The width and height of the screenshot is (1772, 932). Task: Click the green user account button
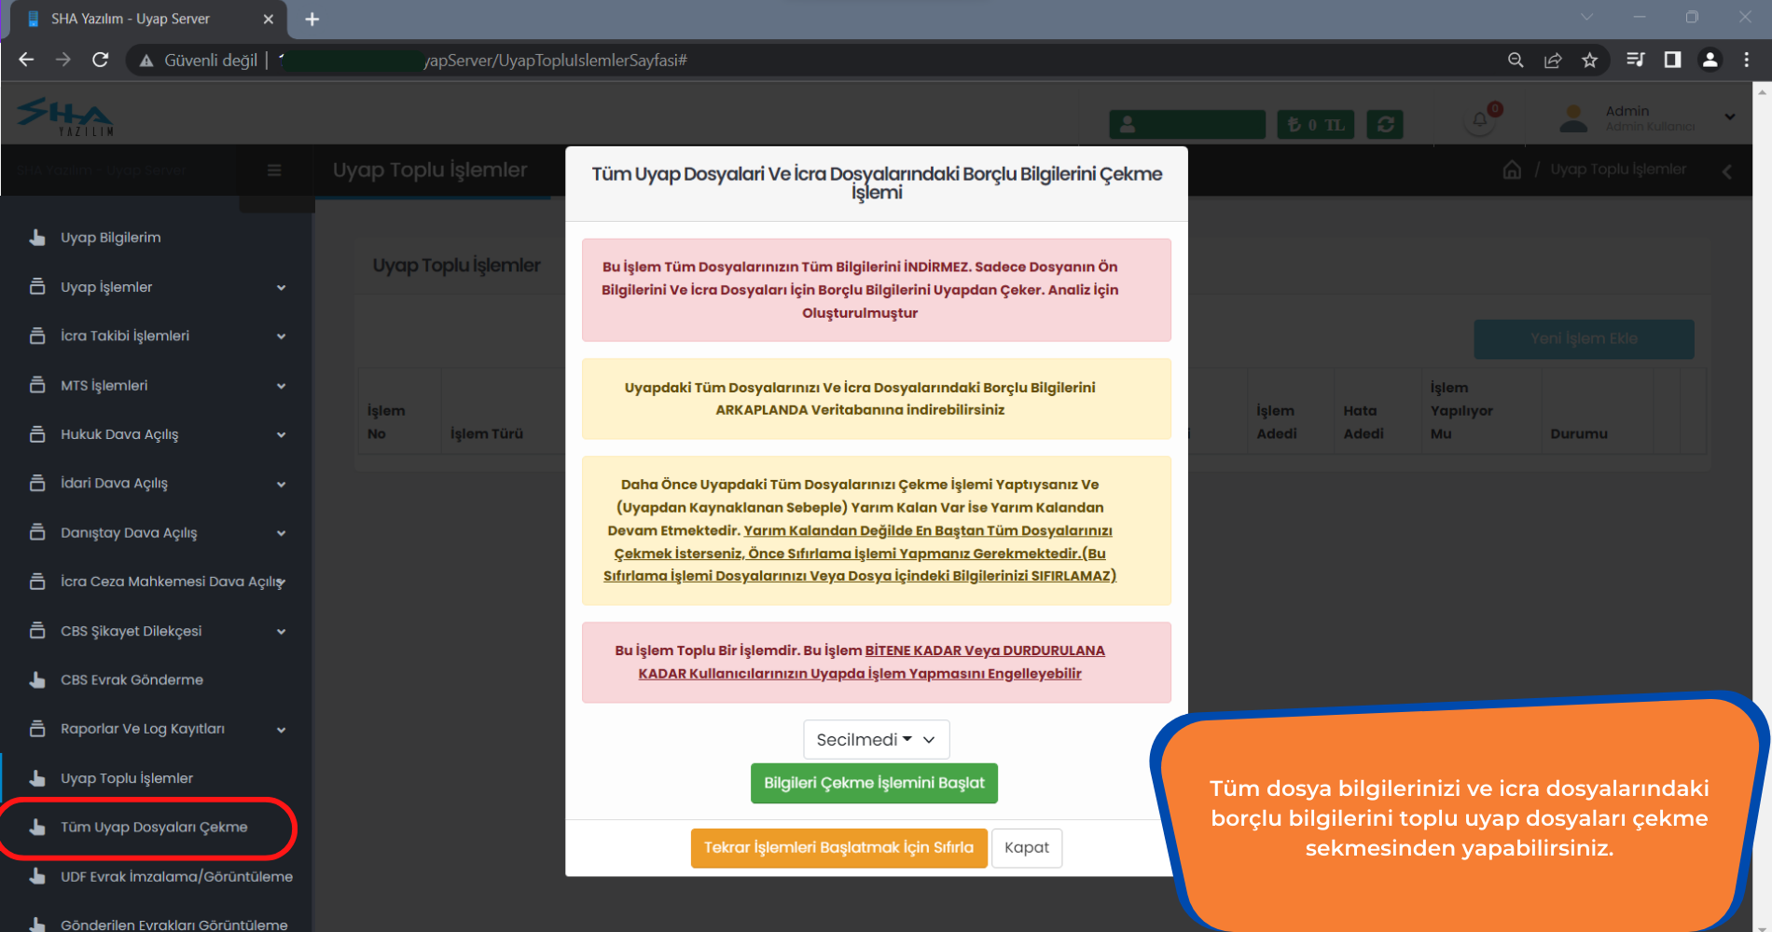point(1187,124)
